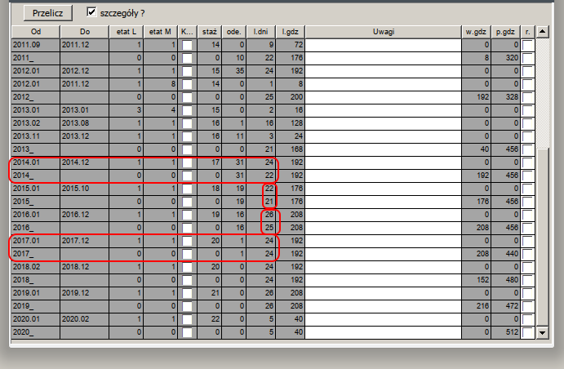Click the "Do" column header

(x=85, y=32)
